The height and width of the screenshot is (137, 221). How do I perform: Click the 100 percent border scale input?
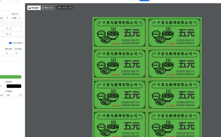12,95
